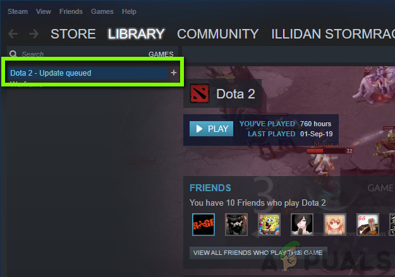Screen dimensions: 395x277
Task: Open the View menu
Action: click(44, 11)
